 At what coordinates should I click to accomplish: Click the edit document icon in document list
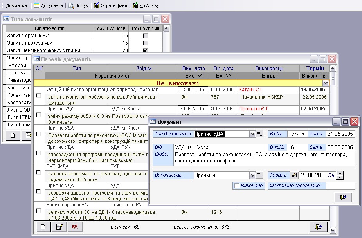pos(59,227)
